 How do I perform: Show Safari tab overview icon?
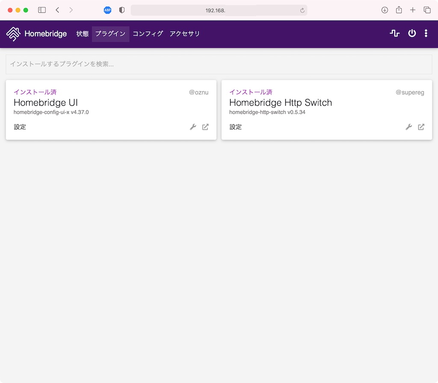pos(427,10)
